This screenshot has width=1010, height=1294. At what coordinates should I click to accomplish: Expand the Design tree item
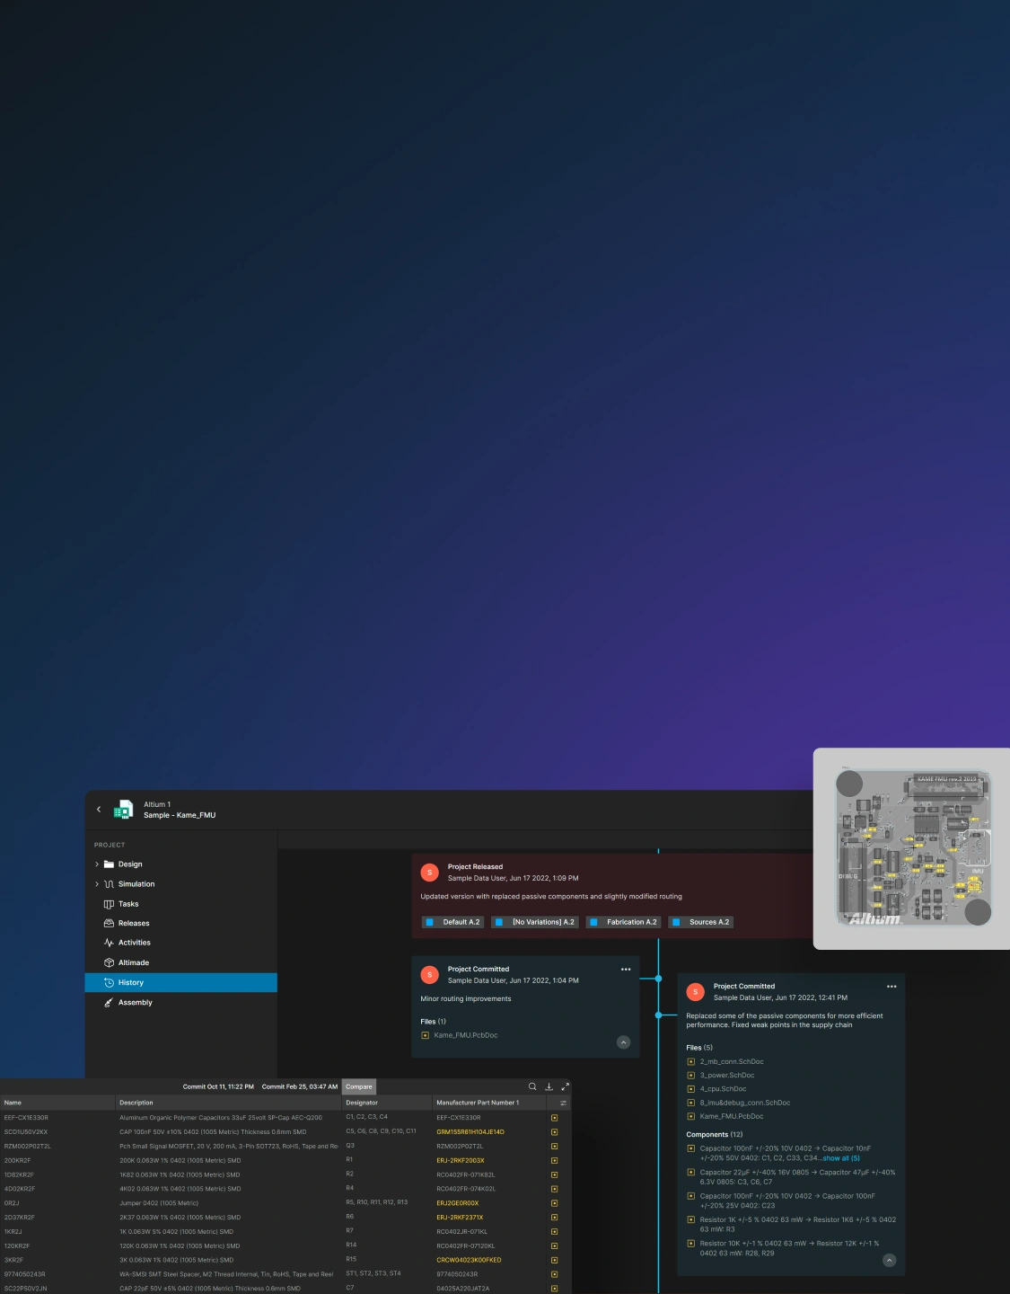[97, 864]
